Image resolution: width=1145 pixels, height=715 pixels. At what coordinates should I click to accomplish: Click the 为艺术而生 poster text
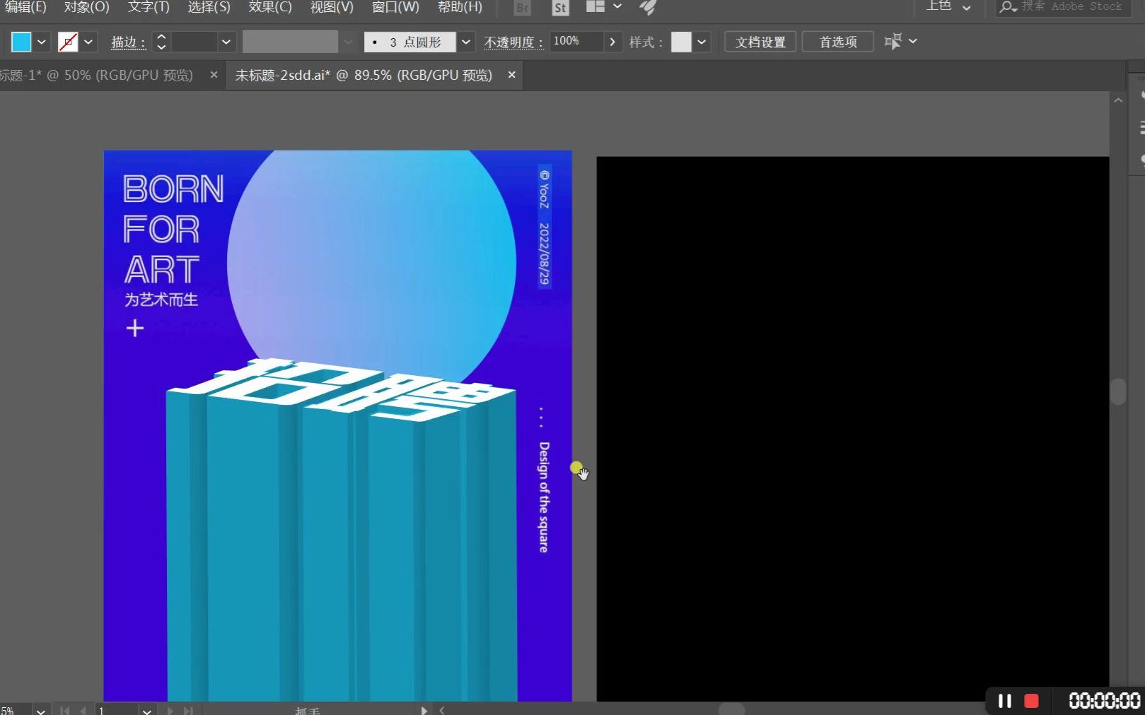click(161, 300)
